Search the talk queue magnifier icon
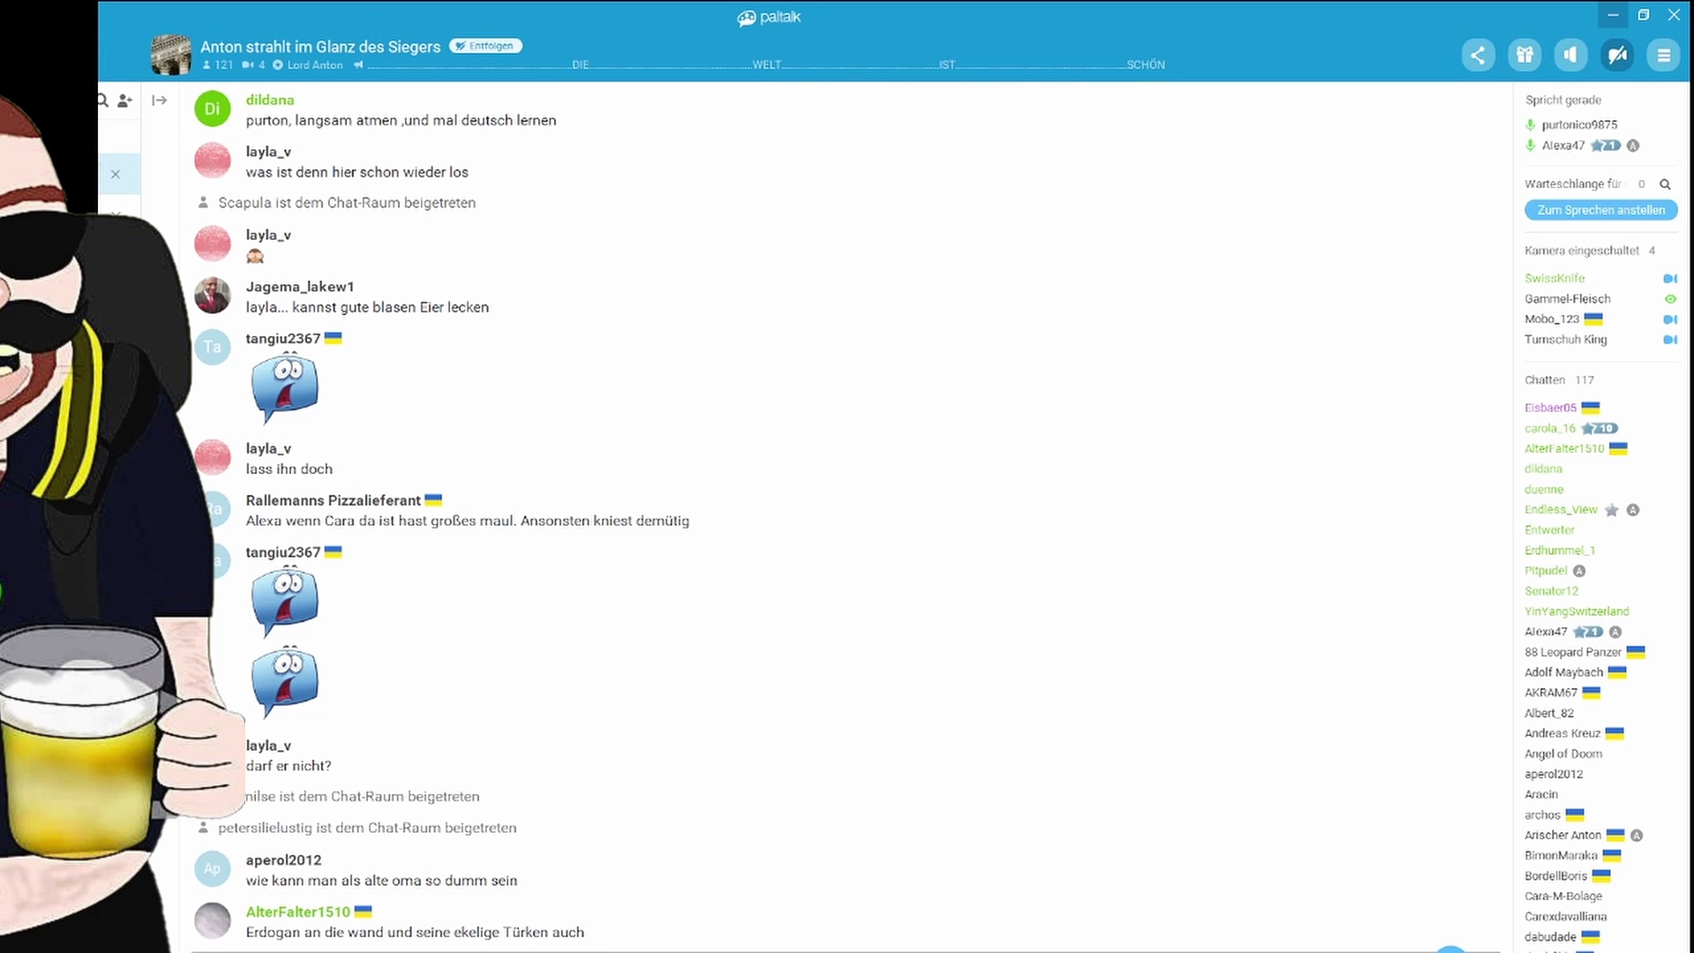The height and width of the screenshot is (953, 1694). tap(1665, 184)
